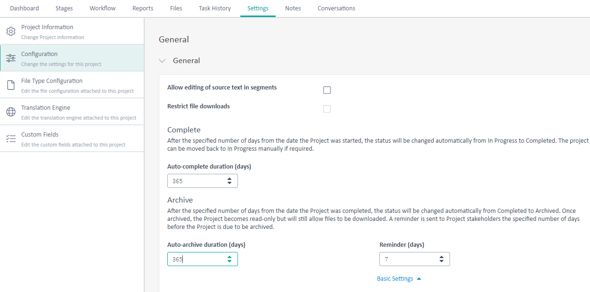
Task: Click the Basic Settings link
Action: tap(395, 278)
